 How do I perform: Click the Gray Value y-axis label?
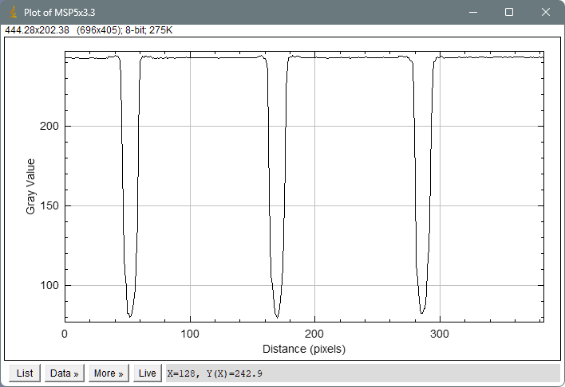coord(30,186)
